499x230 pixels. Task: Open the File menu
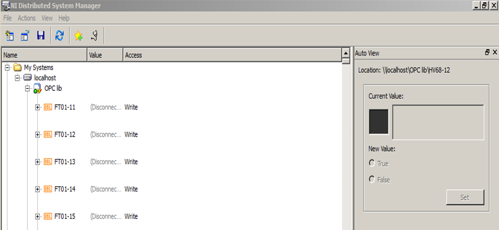pyautogui.click(x=7, y=18)
